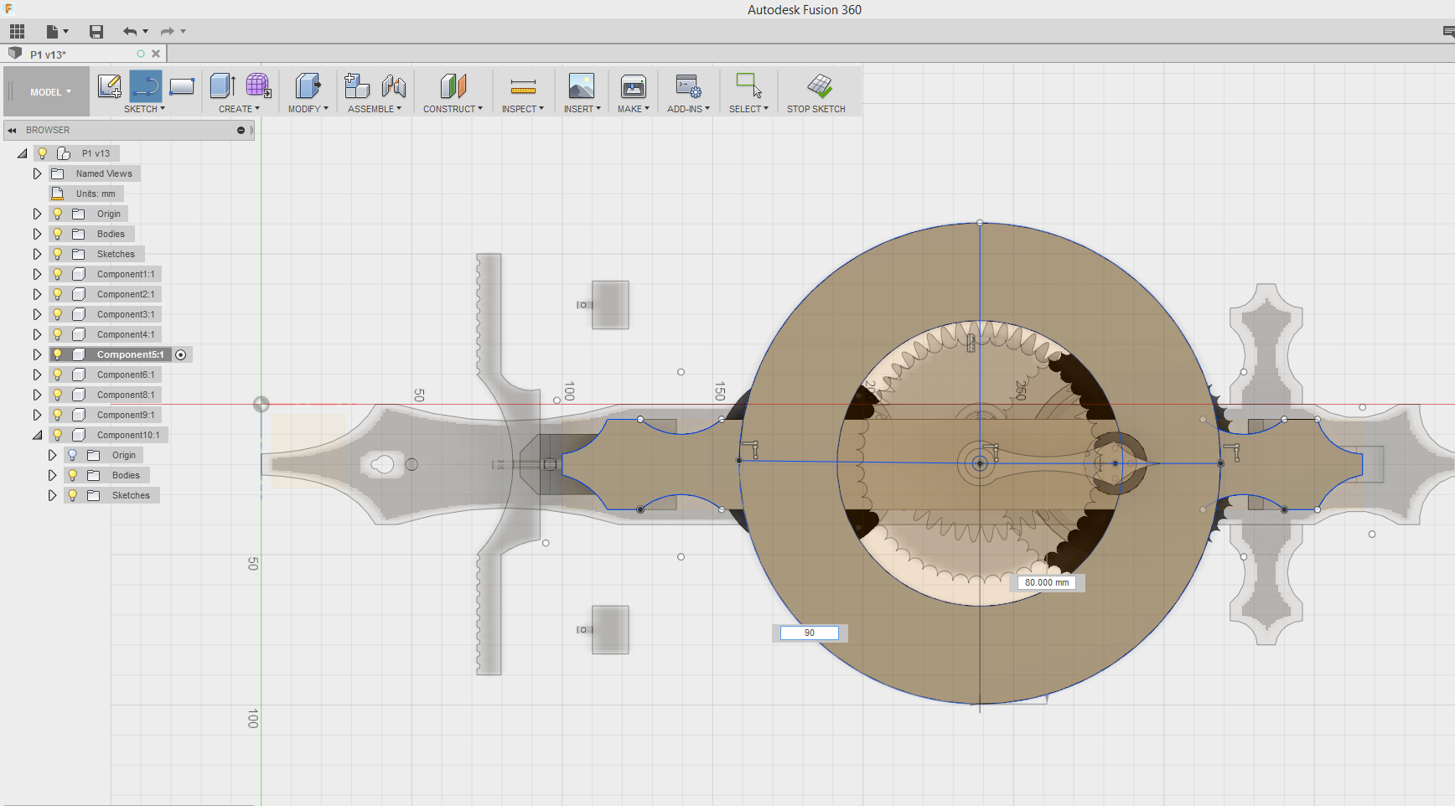
Task: Toggle visibility of Component1:1
Action: [x=58, y=274]
